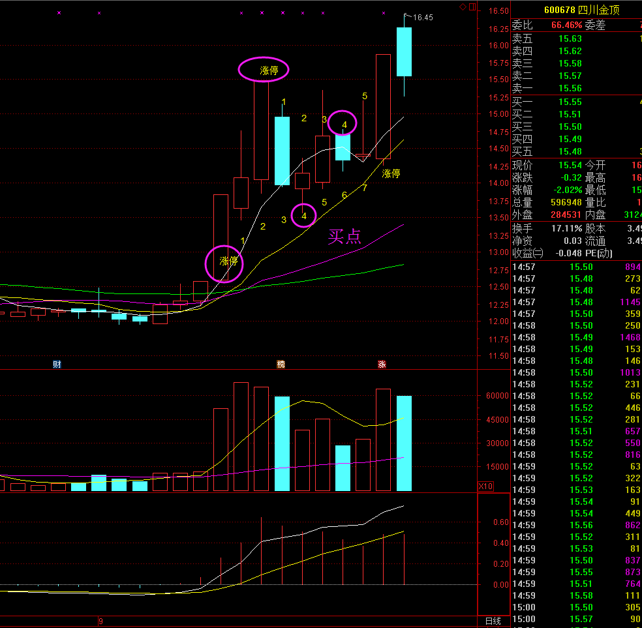The image size is (642, 628).
Task: Click the X10 volume multiplier label
Action: (485, 486)
